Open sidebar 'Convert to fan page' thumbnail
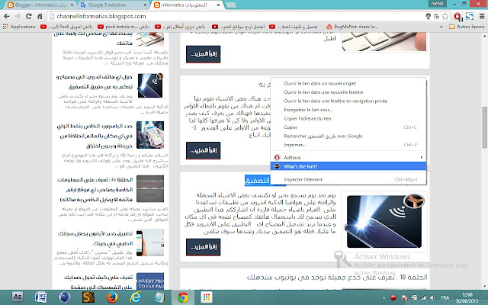This screenshot has width=488, height=305. (150, 281)
